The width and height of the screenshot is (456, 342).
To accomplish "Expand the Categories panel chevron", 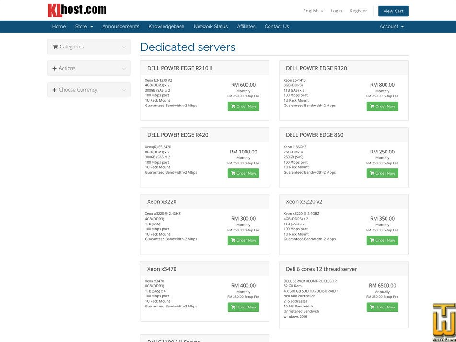I will click(124, 47).
